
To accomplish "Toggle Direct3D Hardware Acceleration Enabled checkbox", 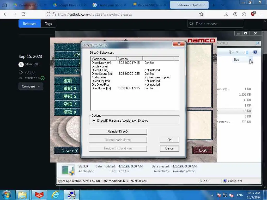I will [94, 120].
